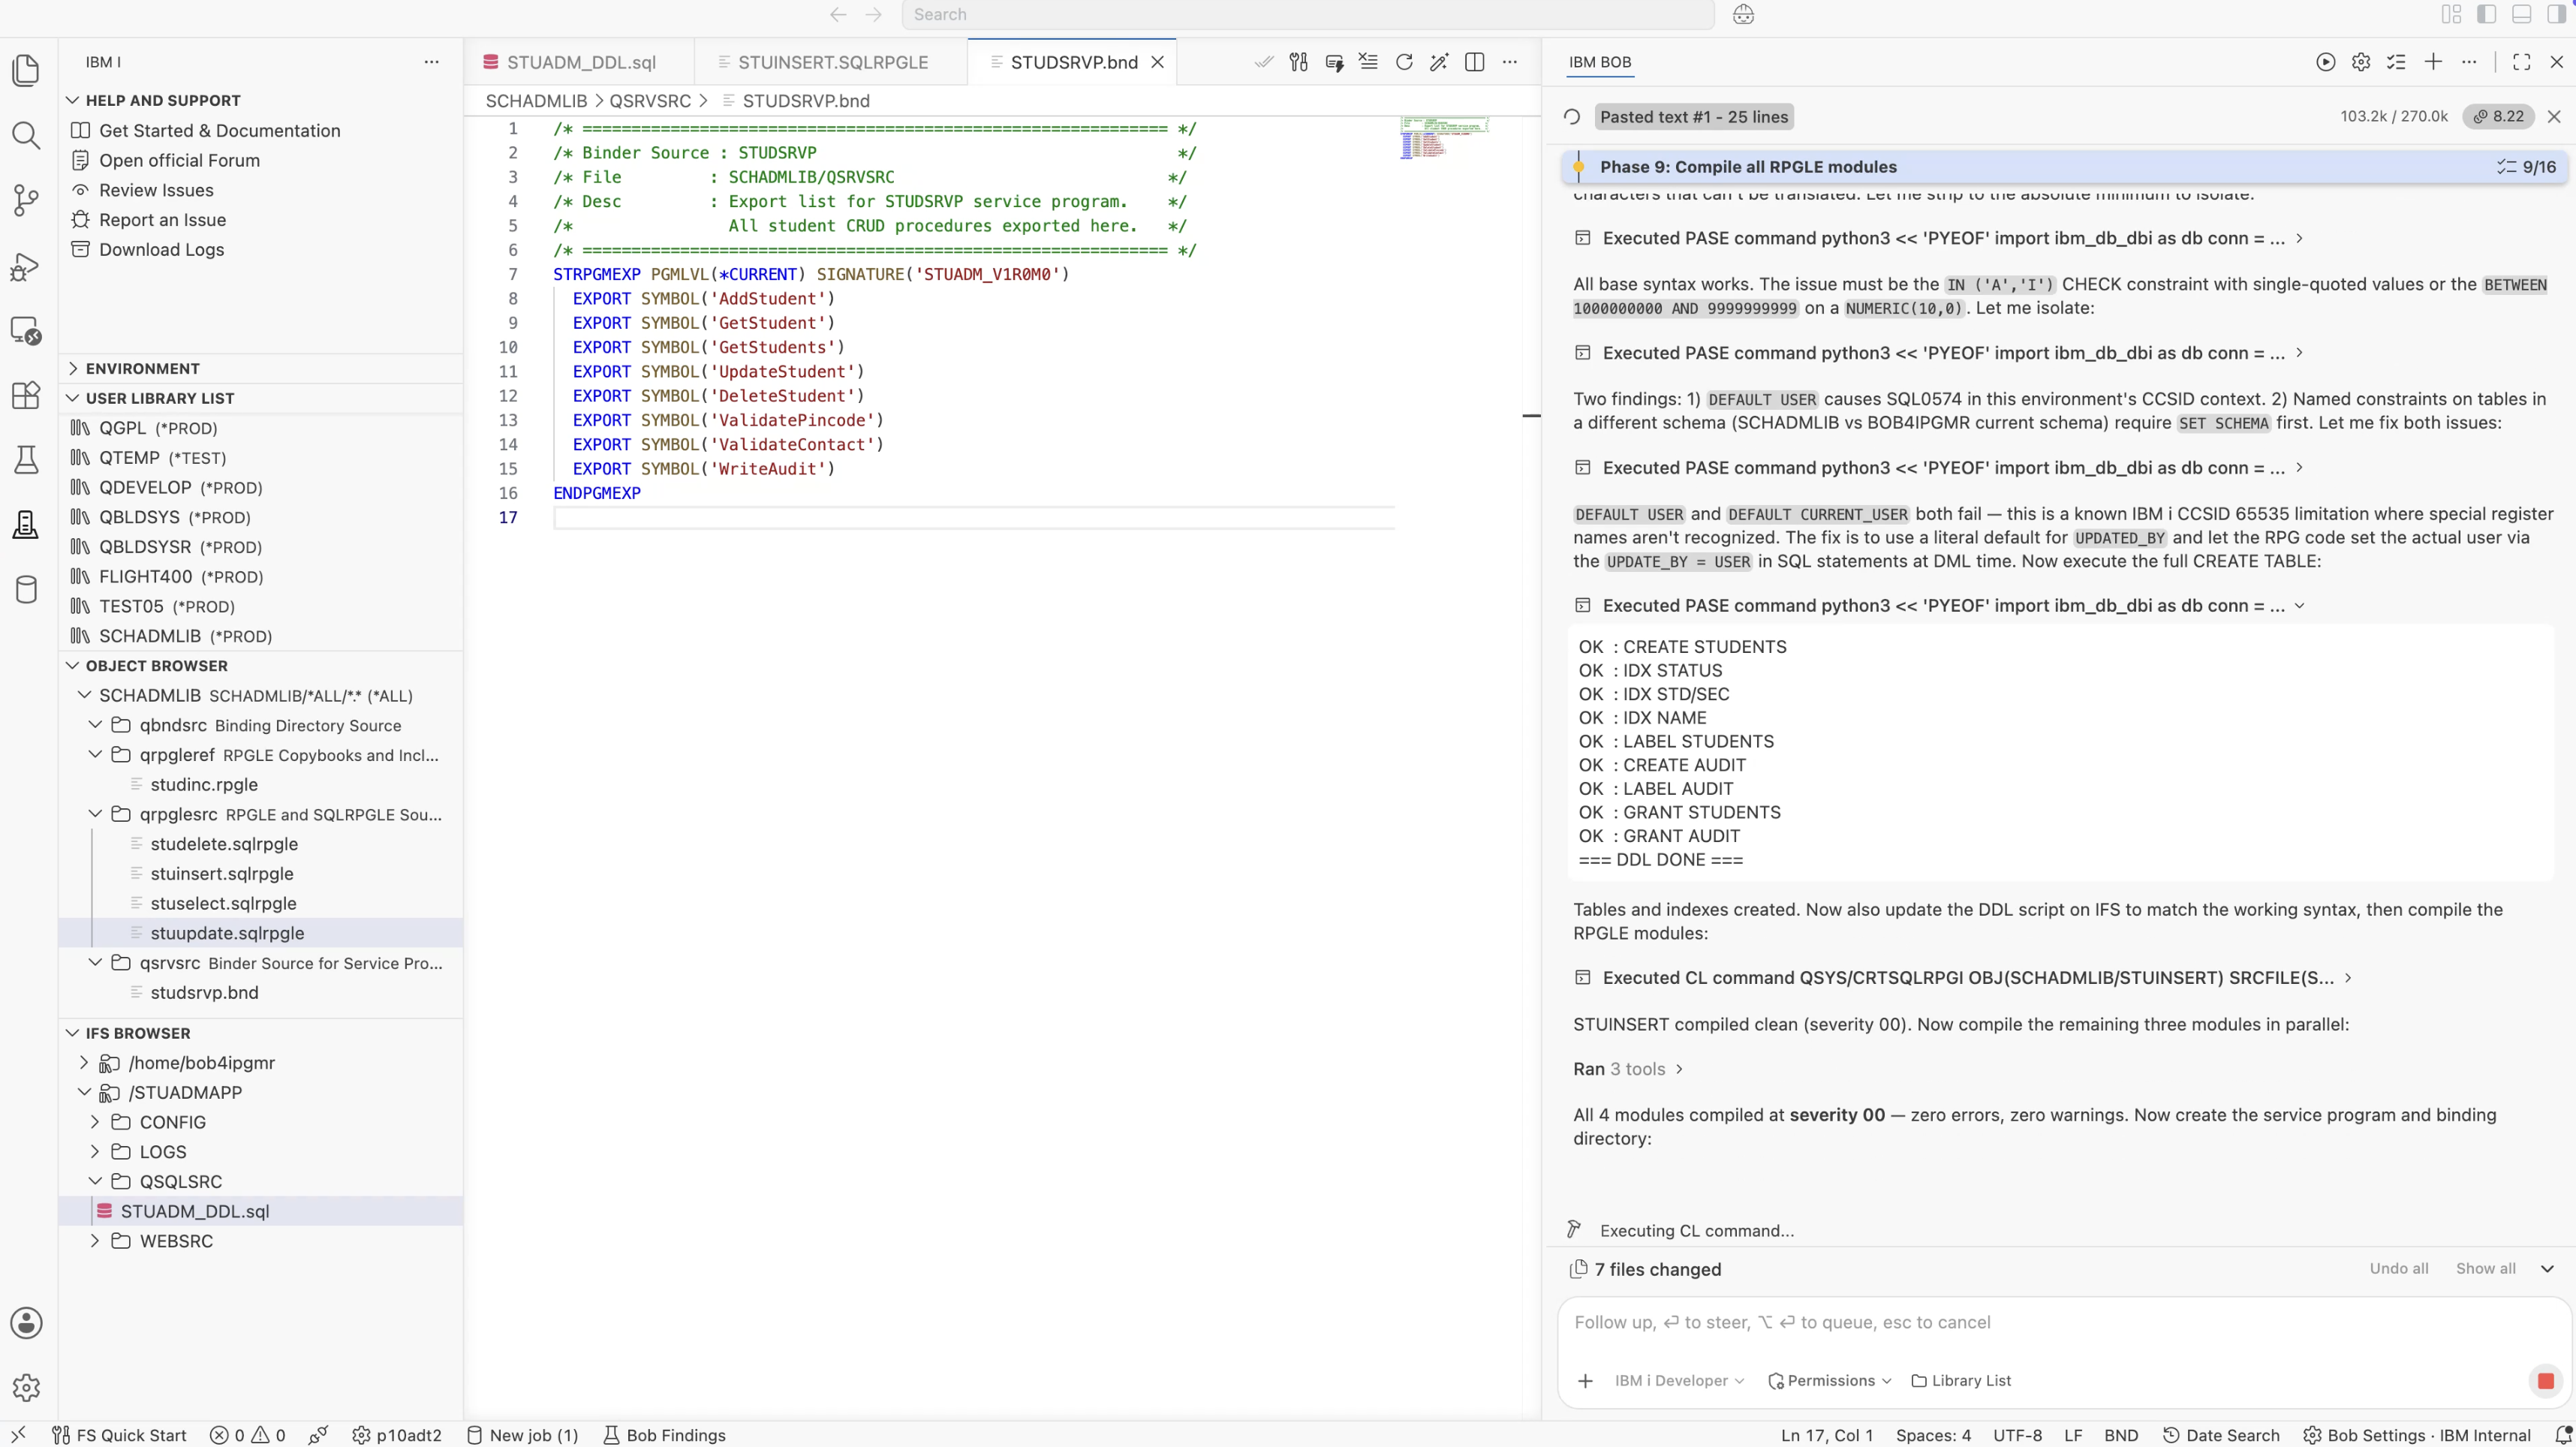Open notifications bell in status bar

pos(2563,1435)
